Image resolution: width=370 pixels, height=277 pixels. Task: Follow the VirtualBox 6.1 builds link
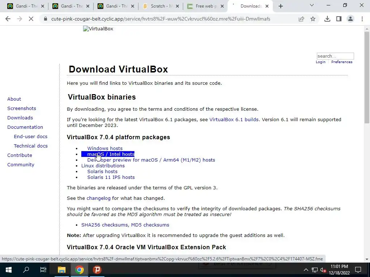pyautogui.click(x=234, y=120)
